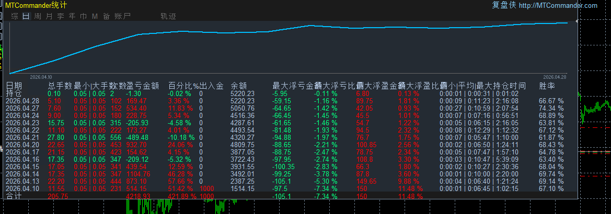
Task: Click the 合计 totals row label
Action: tap(14, 196)
